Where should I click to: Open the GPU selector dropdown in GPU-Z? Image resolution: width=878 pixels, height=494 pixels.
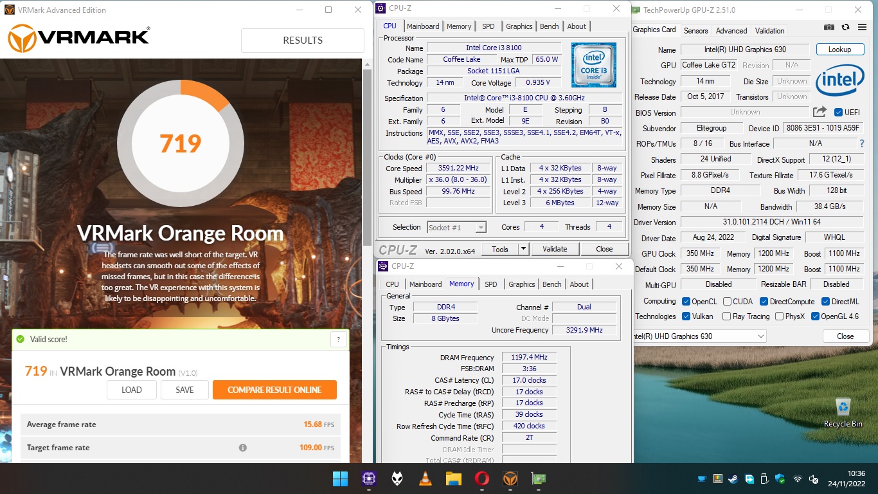[699, 336]
